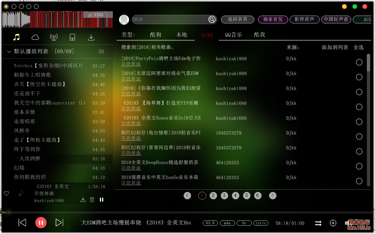Go to results page 6
Screen dimensions: 375x234
(x=257, y=195)
